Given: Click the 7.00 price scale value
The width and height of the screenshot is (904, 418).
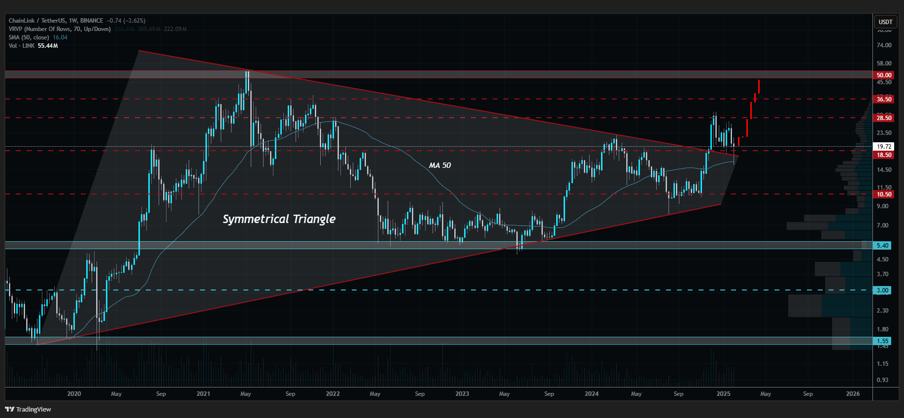Looking at the screenshot, I should [x=882, y=225].
